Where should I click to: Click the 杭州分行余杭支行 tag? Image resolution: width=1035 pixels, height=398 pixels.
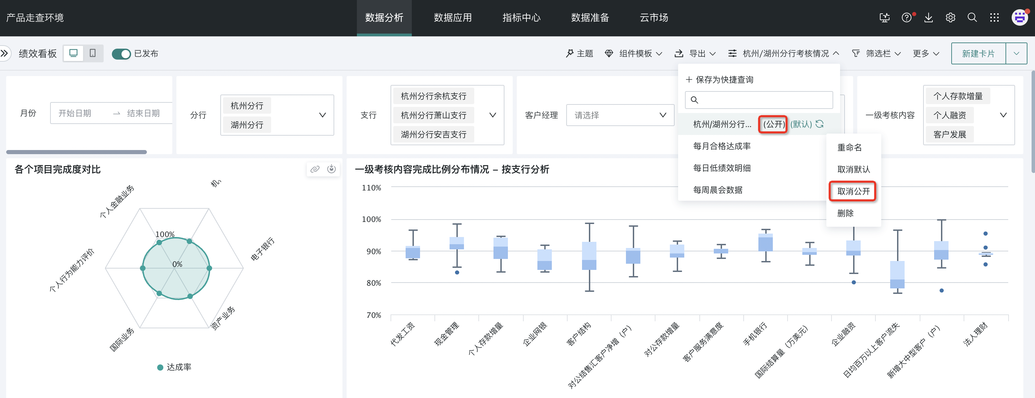tap(433, 96)
